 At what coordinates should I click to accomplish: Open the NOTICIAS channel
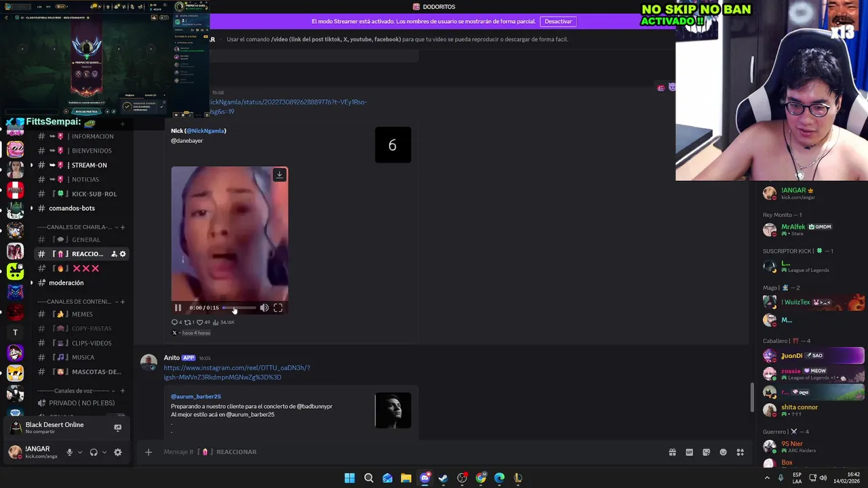click(x=81, y=180)
